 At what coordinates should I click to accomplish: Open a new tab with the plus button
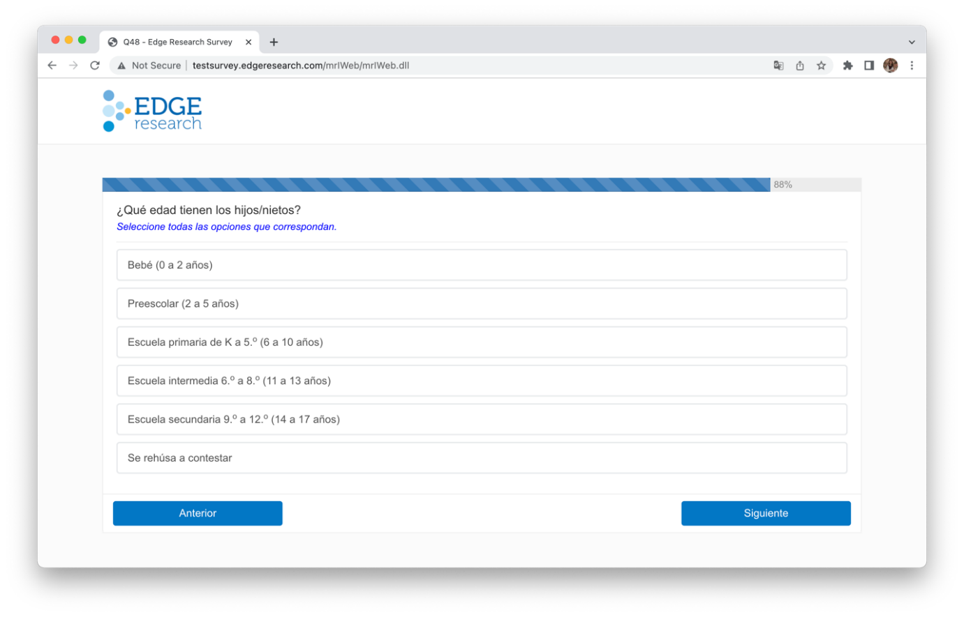coord(274,42)
